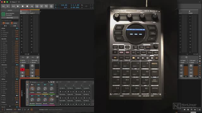Open the PLAY menu dropdown
The height and width of the screenshot is (113, 202).
tap(13, 6)
